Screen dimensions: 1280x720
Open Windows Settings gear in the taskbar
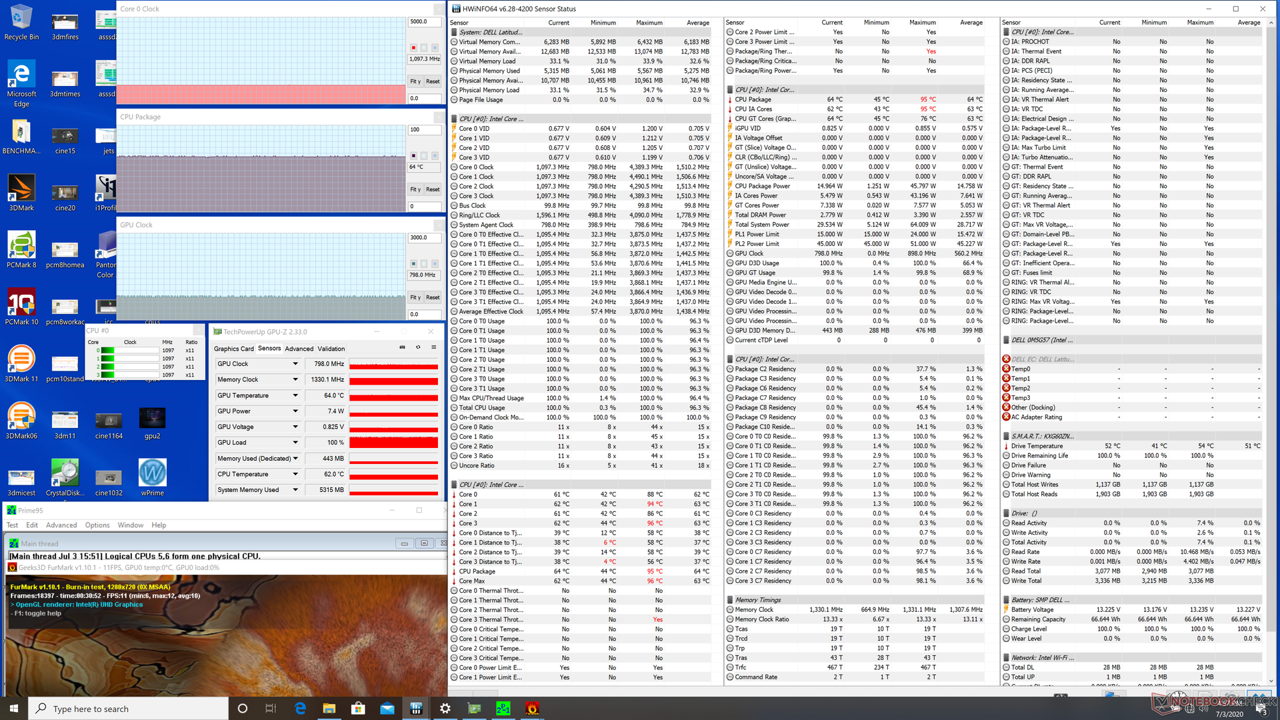(x=445, y=708)
